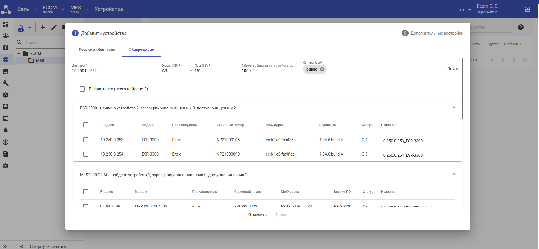539x249 pixels.
Task: Open the settings gear icon in the sidebar
Action: pyautogui.click(x=6, y=166)
